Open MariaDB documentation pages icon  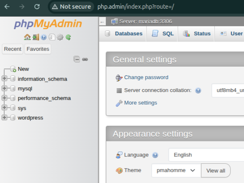[x=52, y=37]
